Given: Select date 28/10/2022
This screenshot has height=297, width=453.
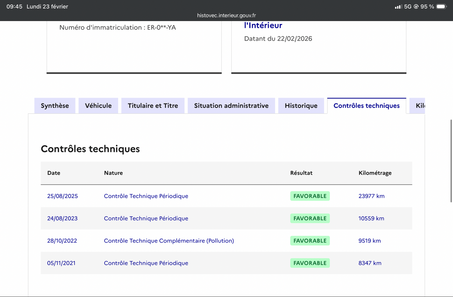Looking at the screenshot, I should pos(62,240).
